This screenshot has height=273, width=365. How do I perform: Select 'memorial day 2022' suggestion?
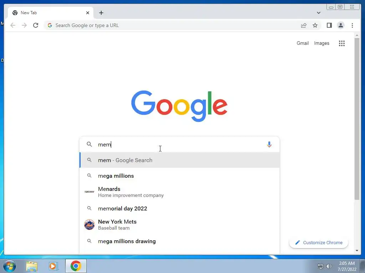[180, 208]
